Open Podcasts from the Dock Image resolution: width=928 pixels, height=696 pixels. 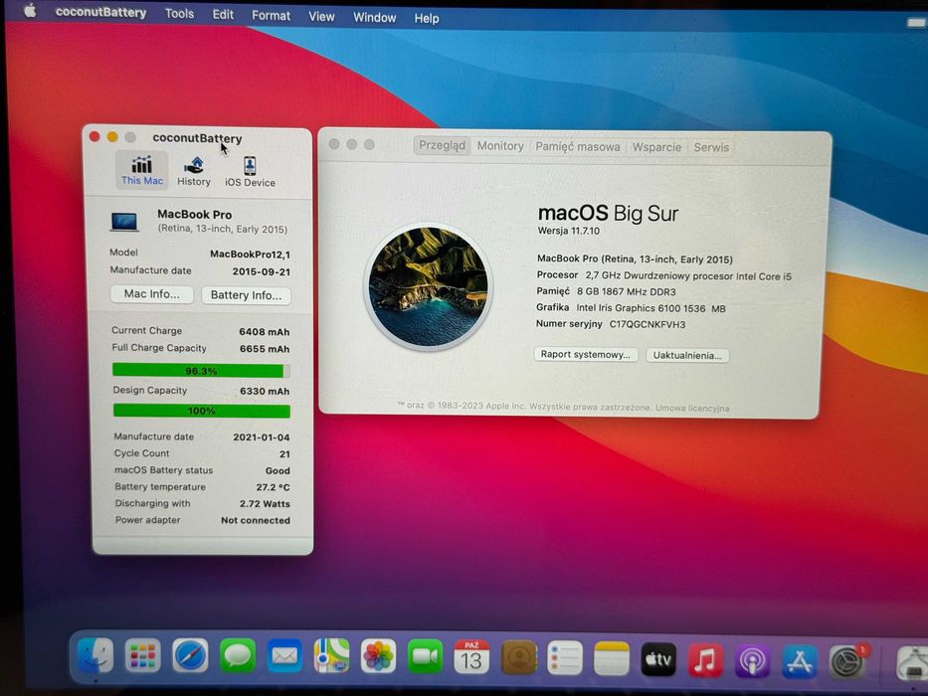point(752,660)
